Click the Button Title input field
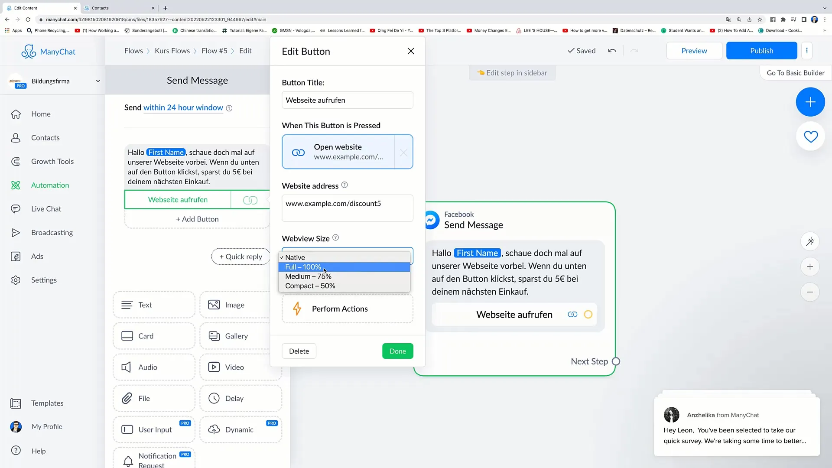 pyautogui.click(x=348, y=100)
